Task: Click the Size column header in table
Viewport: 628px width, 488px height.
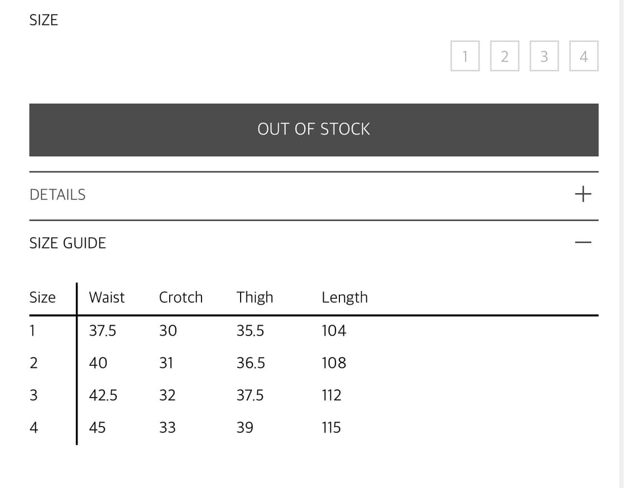Action: pyautogui.click(x=42, y=297)
